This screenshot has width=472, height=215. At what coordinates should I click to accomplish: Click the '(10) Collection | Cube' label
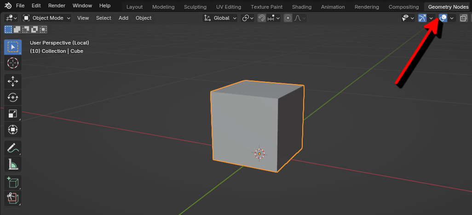pyautogui.click(x=57, y=51)
